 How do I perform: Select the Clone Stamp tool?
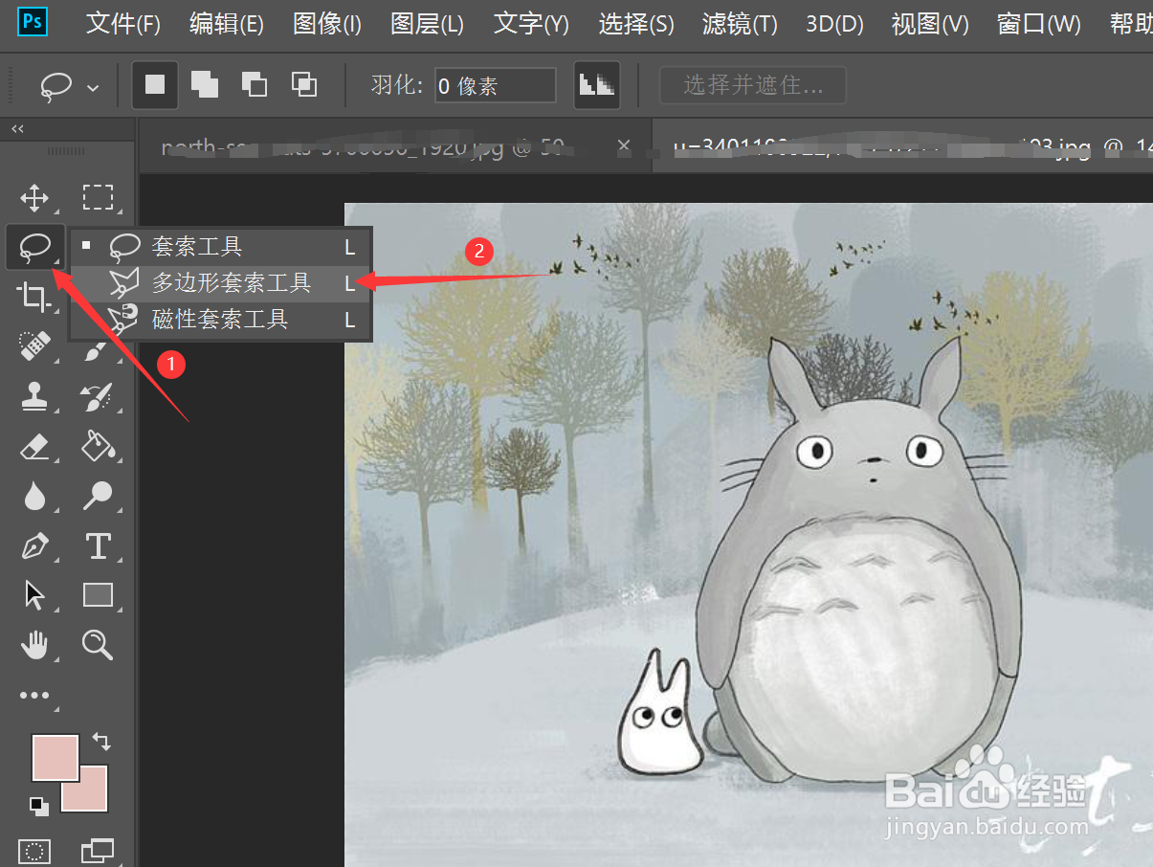tap(34, 396)
